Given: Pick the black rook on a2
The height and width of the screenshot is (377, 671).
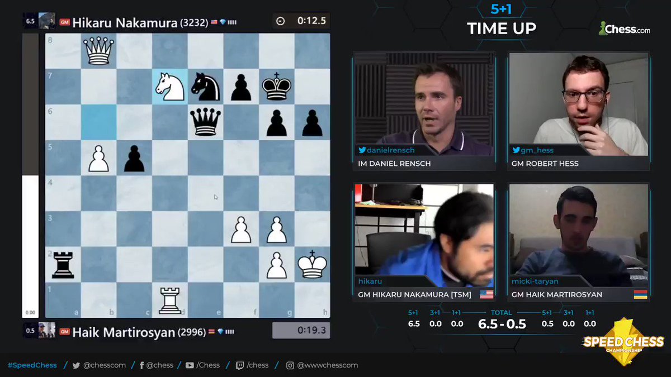Looking at the screenshot, I should coord(63,265).
